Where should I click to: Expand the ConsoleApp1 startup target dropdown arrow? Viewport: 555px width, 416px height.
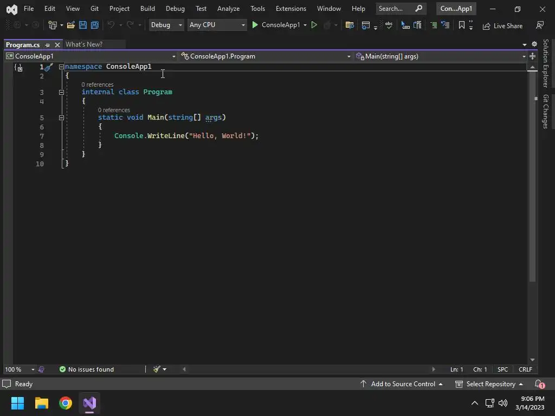click(305, 25)
